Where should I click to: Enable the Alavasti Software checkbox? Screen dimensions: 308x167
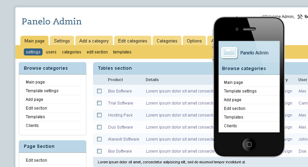99,139
